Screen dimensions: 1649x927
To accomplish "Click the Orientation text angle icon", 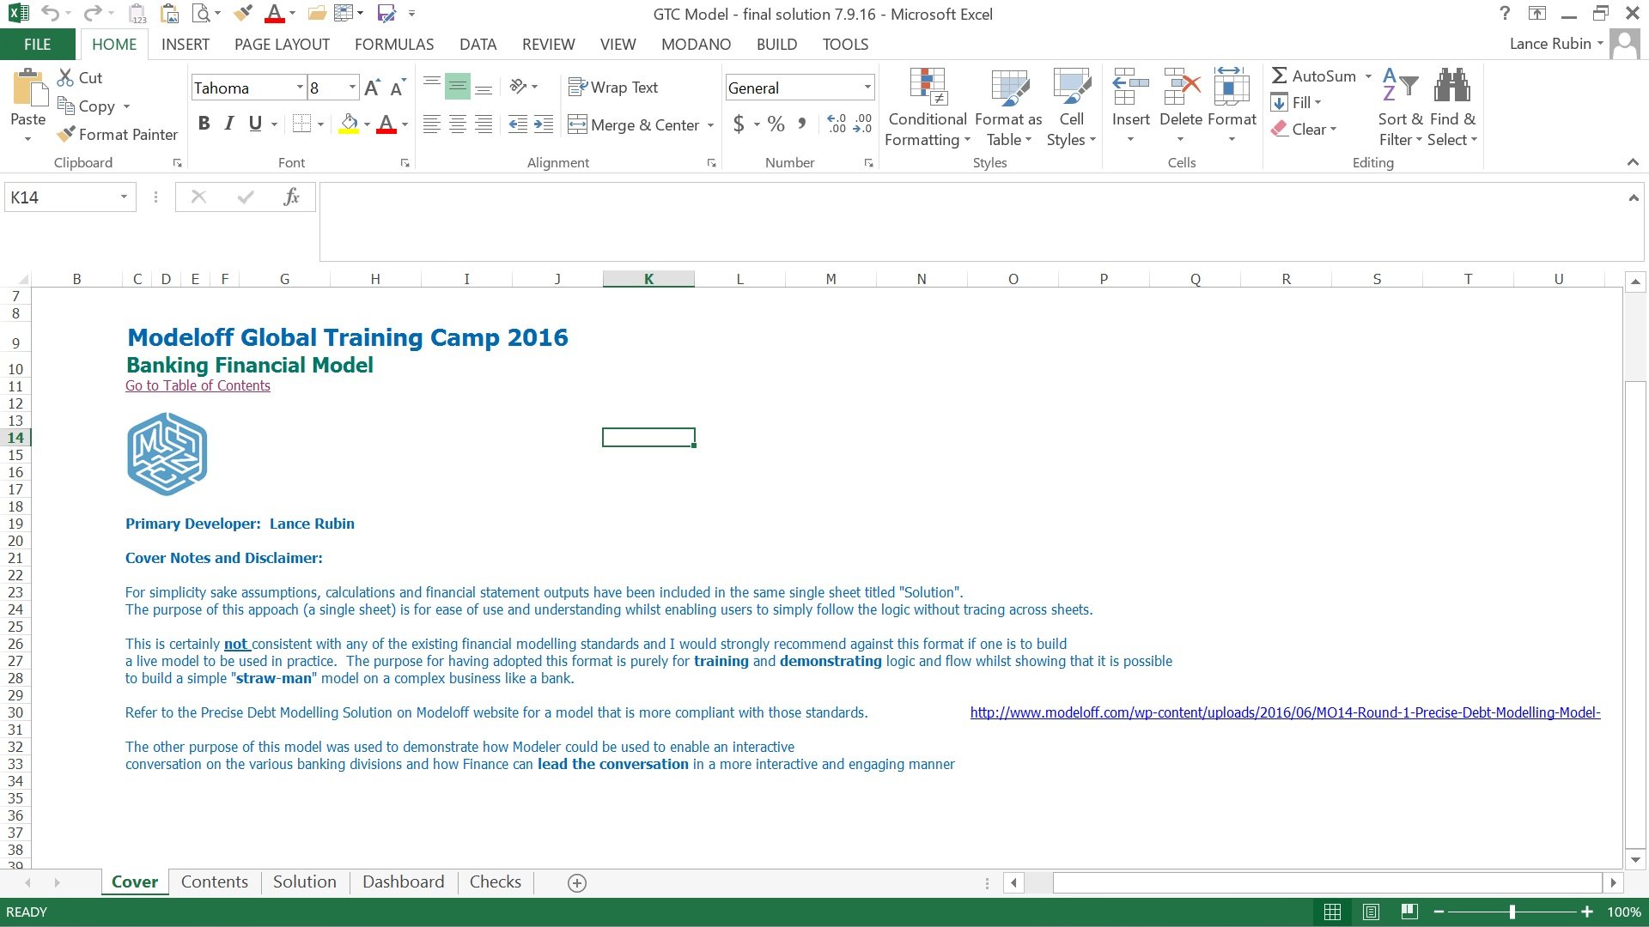I will tap(518, 86).
